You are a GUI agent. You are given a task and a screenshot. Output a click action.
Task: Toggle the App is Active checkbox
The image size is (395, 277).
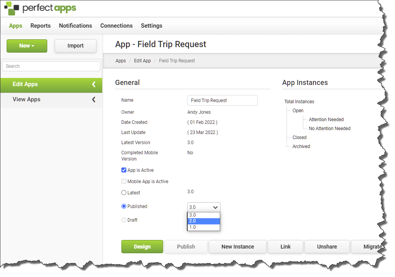124,170
